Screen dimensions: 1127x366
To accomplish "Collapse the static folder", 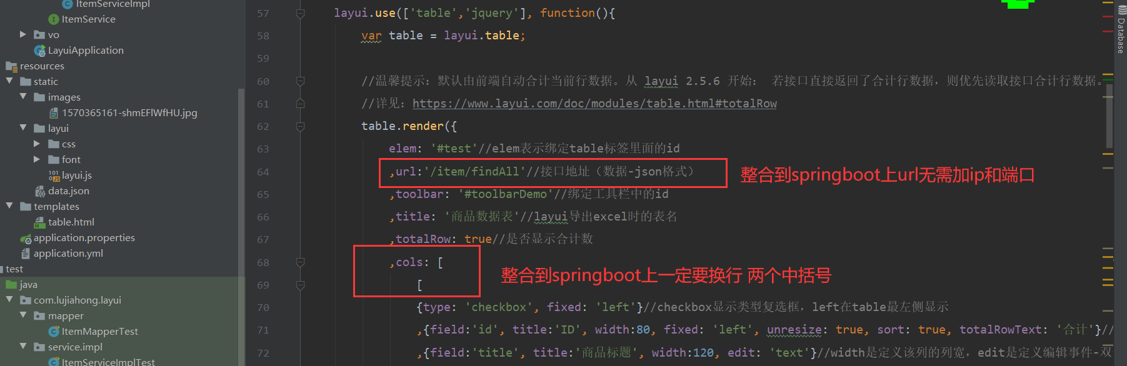I will click(x=9, y=81).
